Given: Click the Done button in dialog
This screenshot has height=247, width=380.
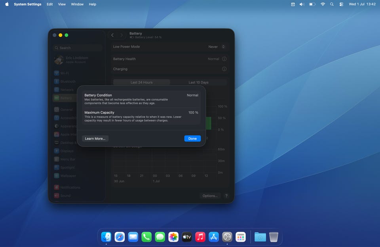Looking at the screenshot, I should pyautogui.click(x=192, y=139).
